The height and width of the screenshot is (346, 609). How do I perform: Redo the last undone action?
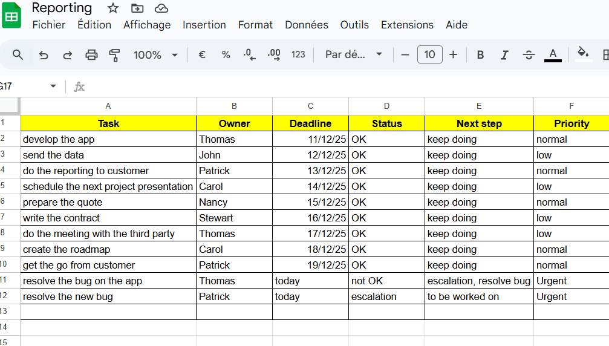67,55
